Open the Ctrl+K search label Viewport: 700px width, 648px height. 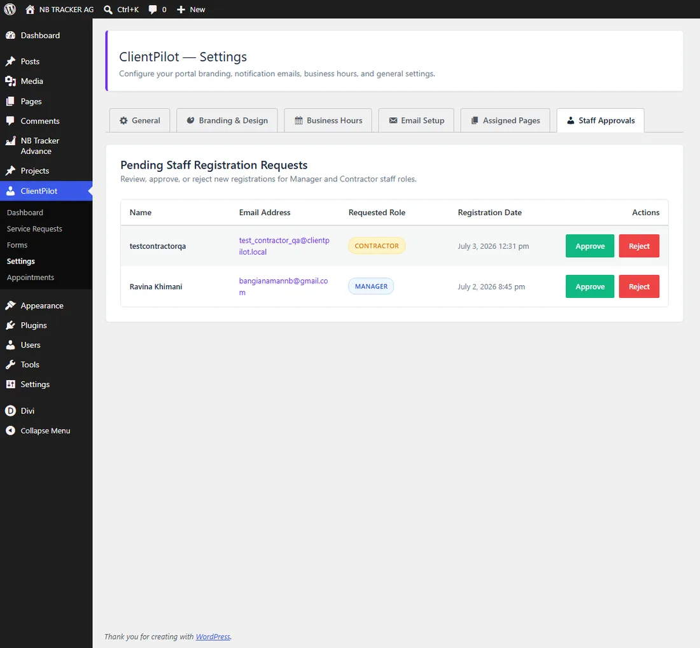pyautogui.click(x=128, y=10)
